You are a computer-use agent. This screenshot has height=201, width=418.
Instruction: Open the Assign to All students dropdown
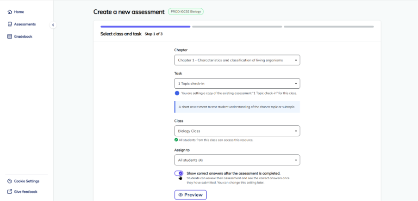click(237, 160)
